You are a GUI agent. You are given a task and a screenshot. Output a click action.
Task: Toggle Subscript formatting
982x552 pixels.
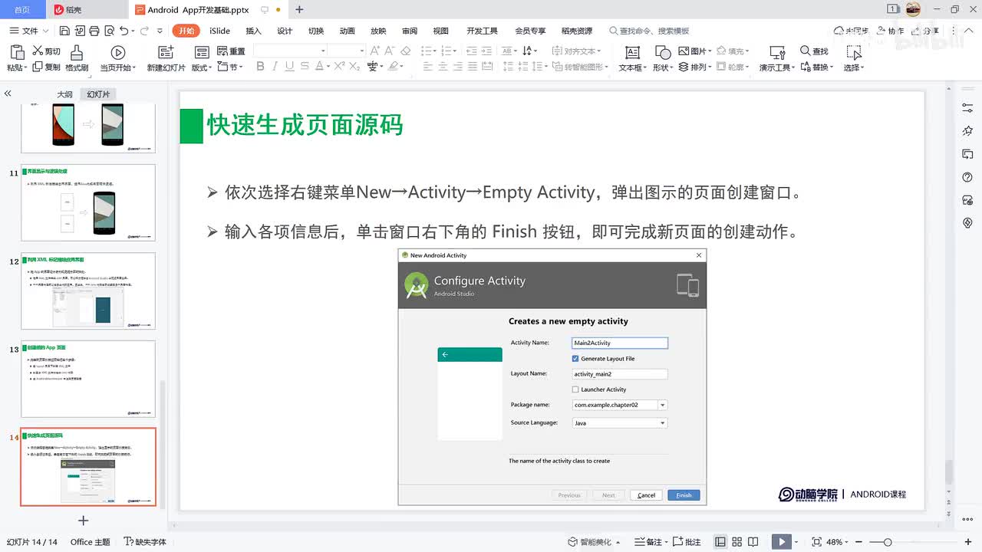pyautogui.click(x=354, y=67)
